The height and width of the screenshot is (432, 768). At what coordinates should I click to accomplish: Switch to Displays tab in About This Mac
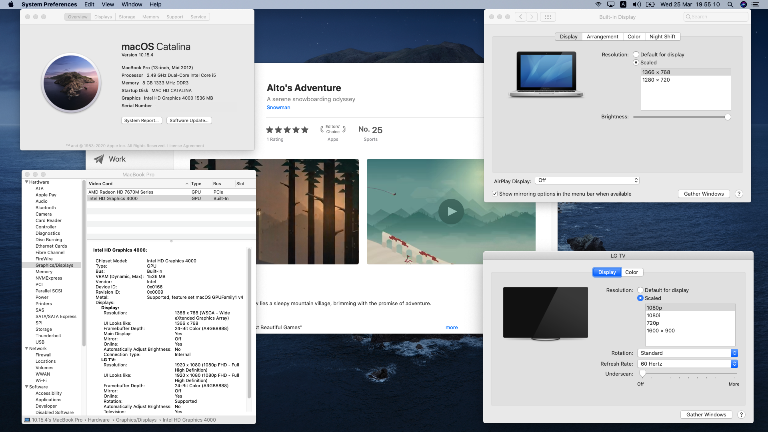tap(103, 17)
